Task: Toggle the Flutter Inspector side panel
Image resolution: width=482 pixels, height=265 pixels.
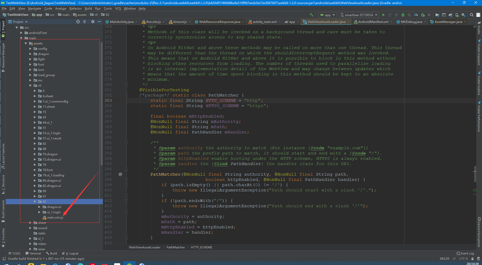Action: pyautogui.click(x=479, y=52)
